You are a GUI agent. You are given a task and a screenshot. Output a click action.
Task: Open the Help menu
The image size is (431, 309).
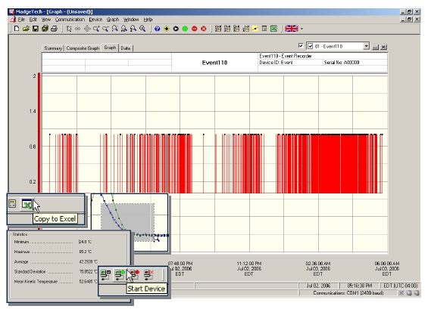tap(148, 20)
